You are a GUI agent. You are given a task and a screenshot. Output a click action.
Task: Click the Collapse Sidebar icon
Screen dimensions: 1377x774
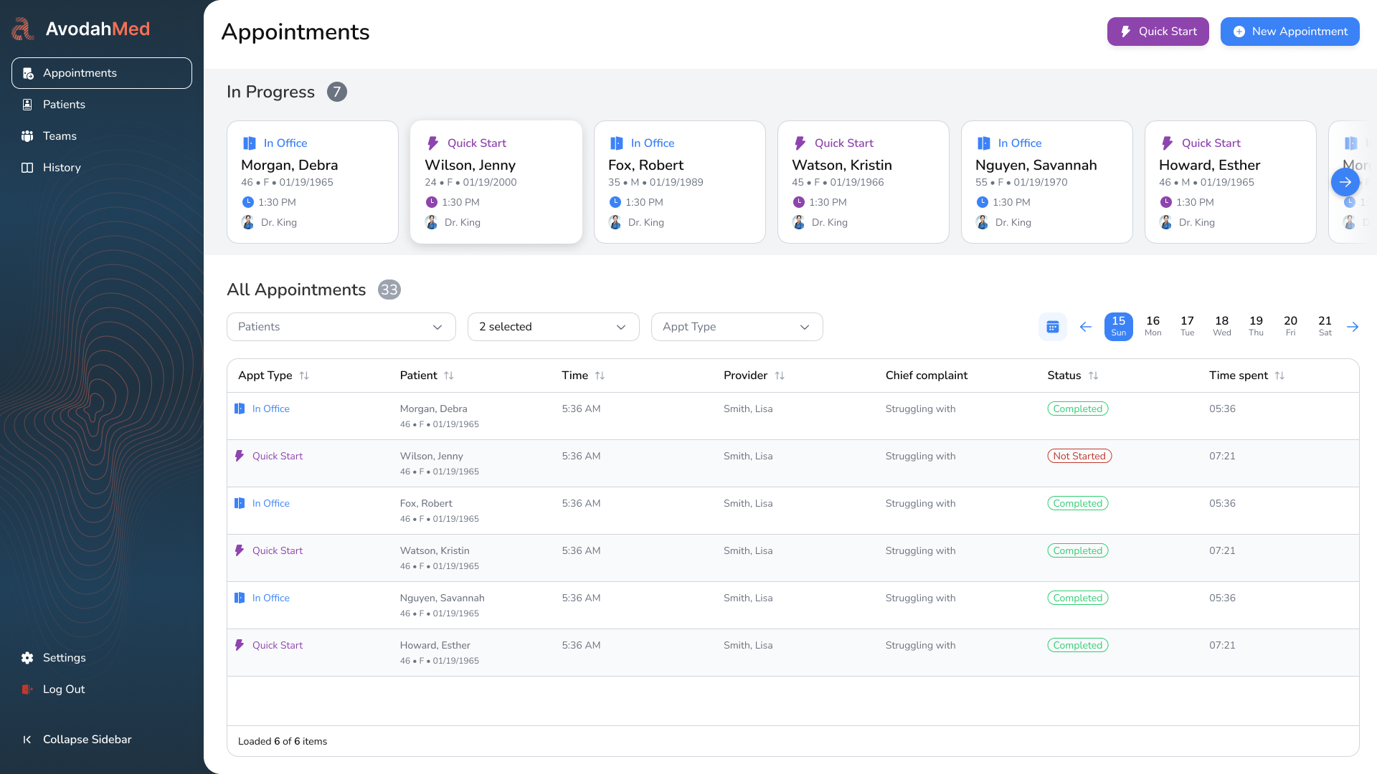coord(27,740)
